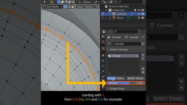The width and height of the screenshot is (187, 105).
Task: Uncheck the Collection exclude checkbox
Action: coord(135,10)
